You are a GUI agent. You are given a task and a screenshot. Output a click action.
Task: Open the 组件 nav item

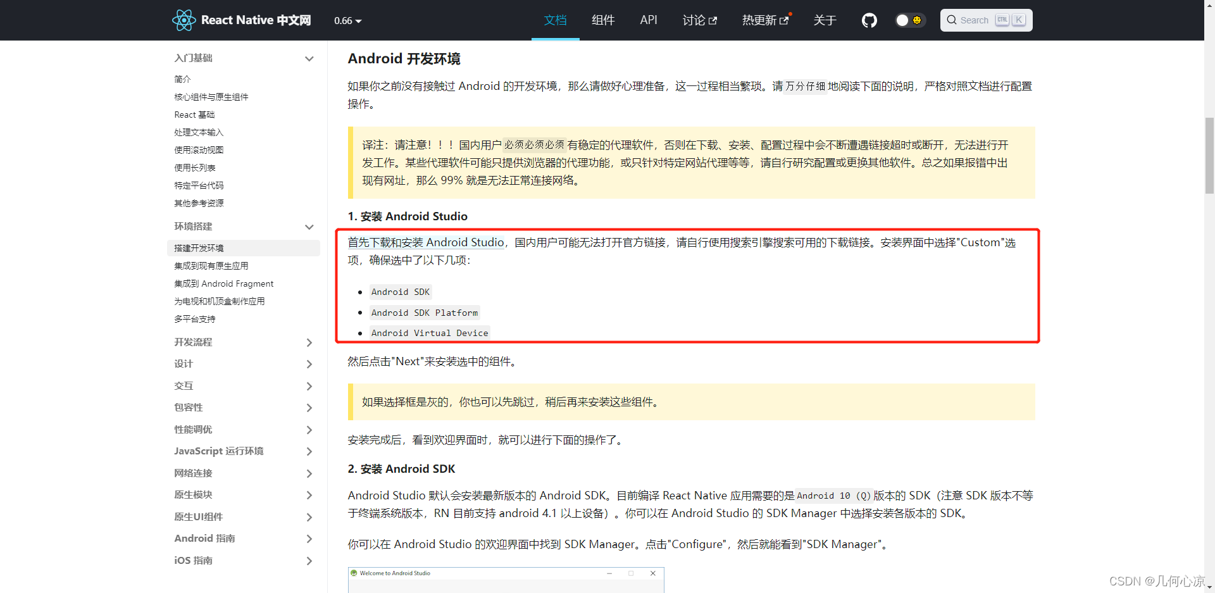603,20
